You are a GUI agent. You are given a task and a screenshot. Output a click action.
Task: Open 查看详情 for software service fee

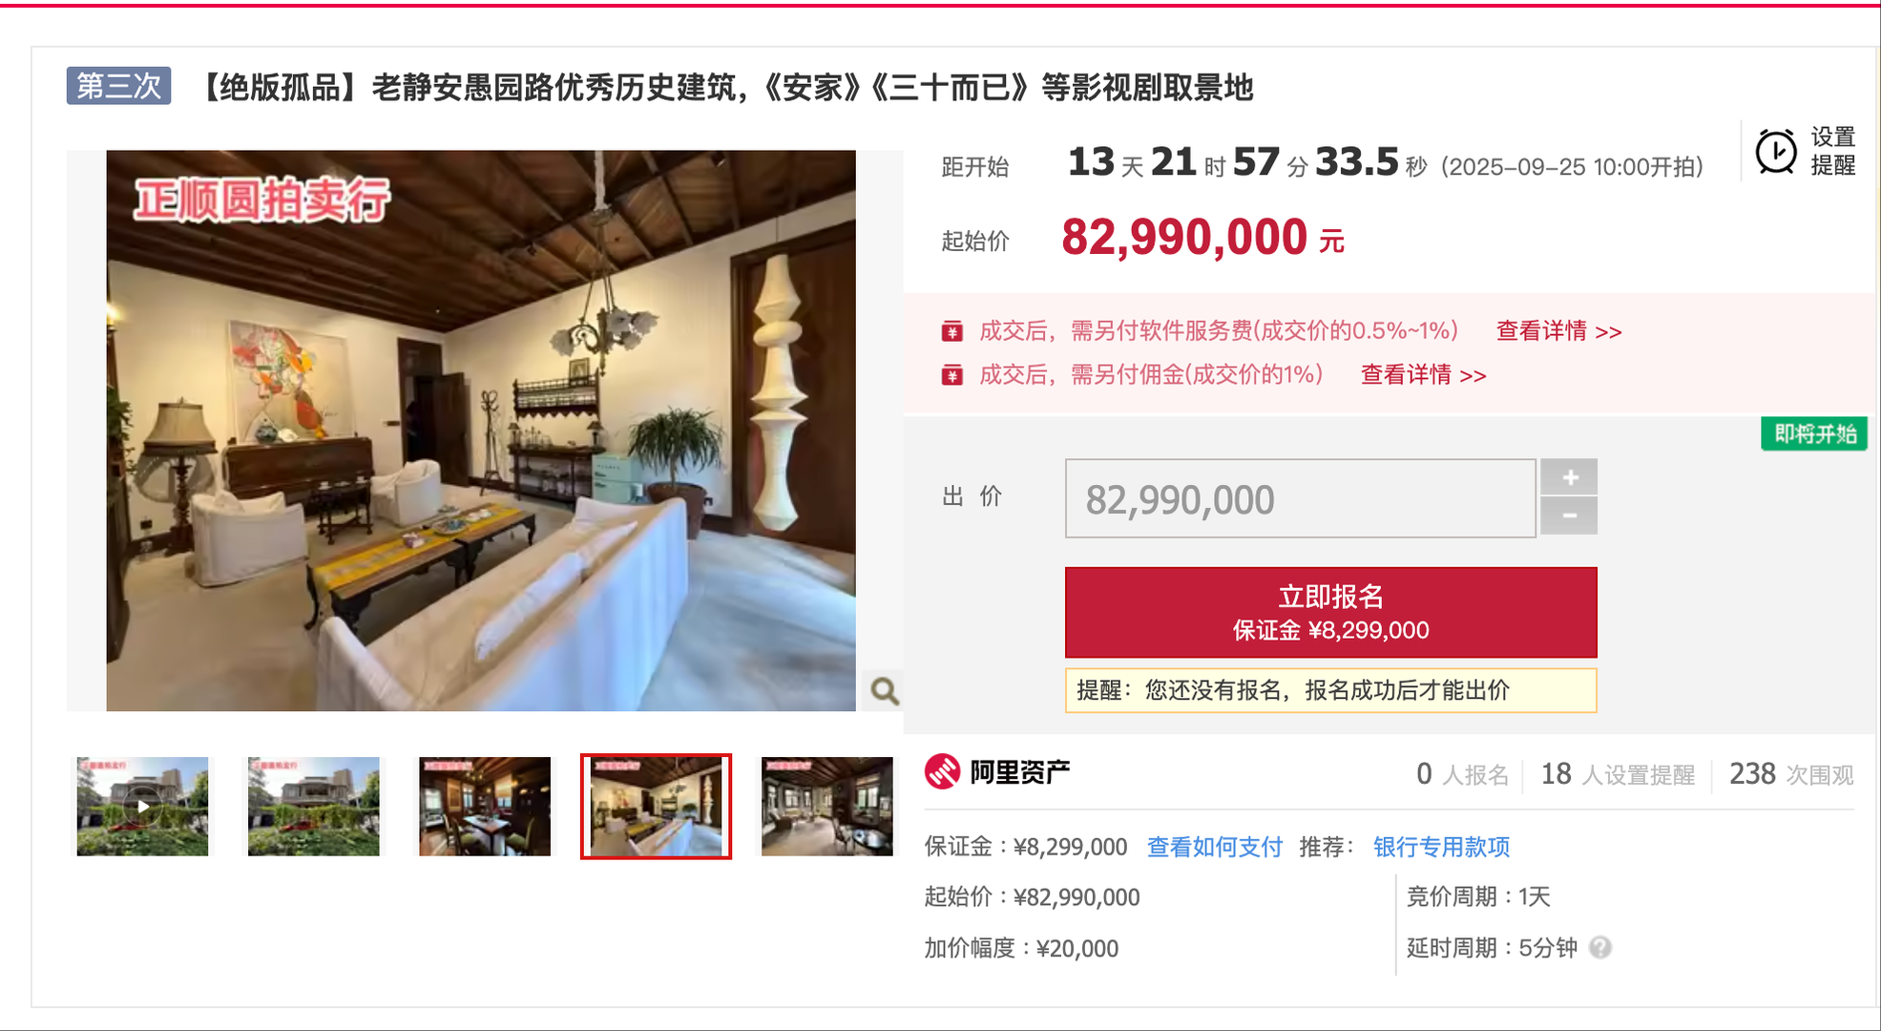point(1558,331)
